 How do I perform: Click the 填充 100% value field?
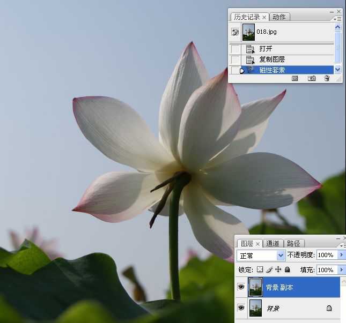pyautogui.click(x=327, y=269)
